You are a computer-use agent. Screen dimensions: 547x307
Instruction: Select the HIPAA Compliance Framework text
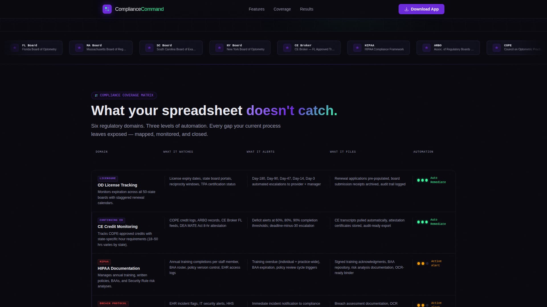pos(384,49)
